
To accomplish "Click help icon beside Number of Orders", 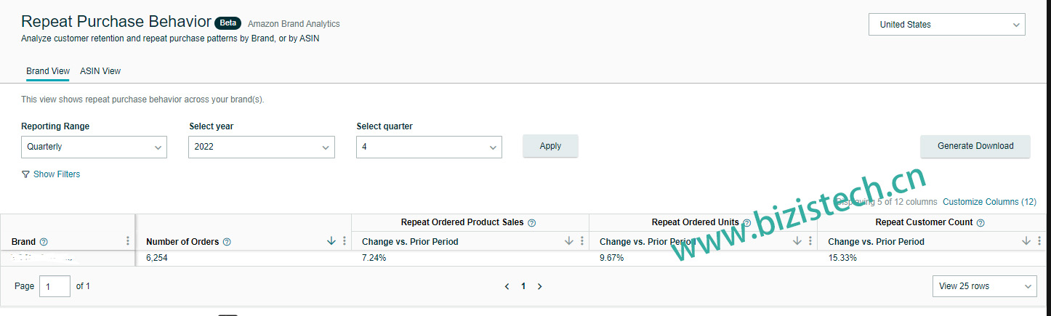I will [x=227, y=242].
